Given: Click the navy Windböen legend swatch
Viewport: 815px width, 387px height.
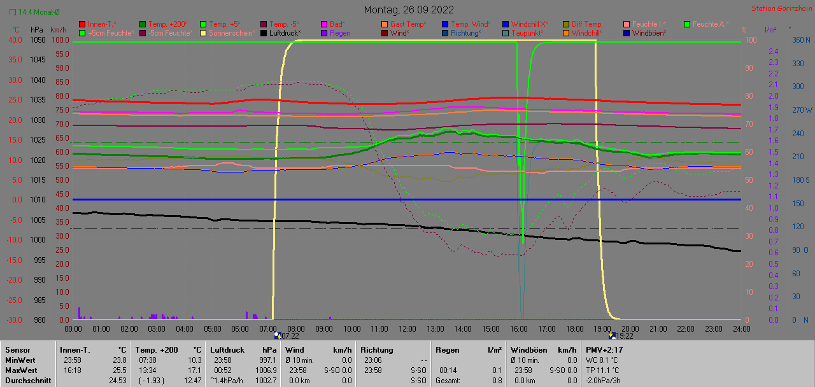Looking at the screenshot, I should 627,33.
